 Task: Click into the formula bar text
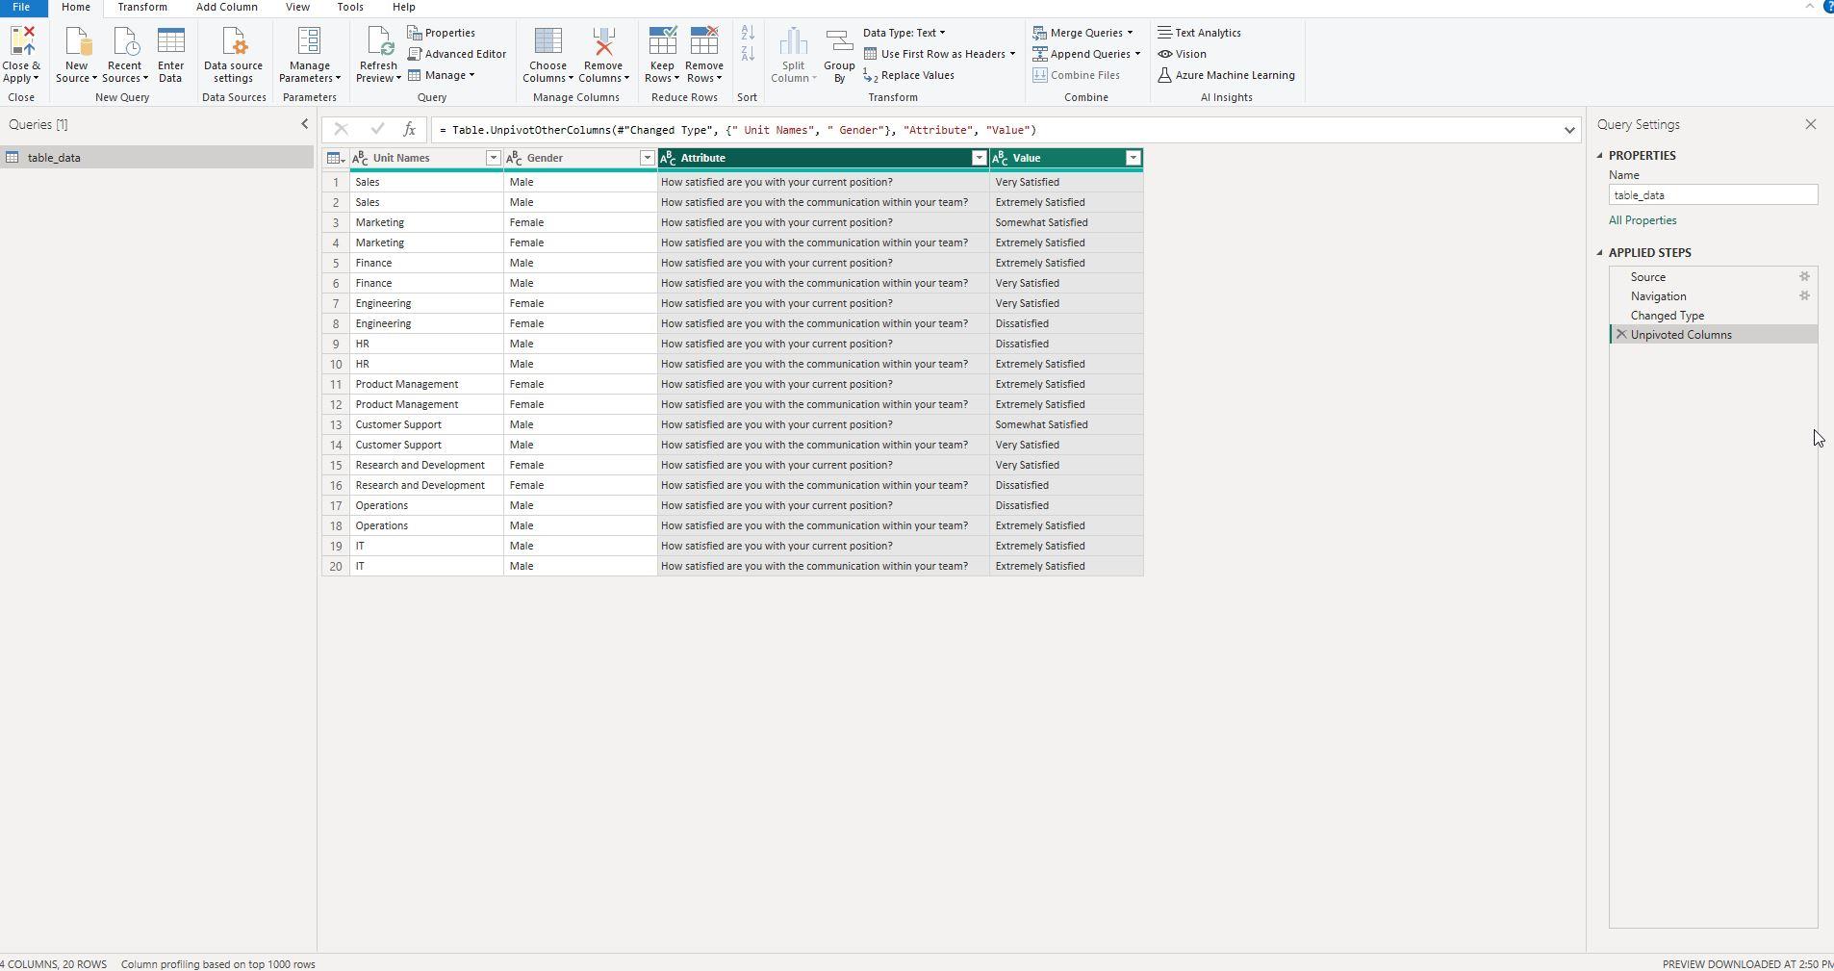coord(995,130)
